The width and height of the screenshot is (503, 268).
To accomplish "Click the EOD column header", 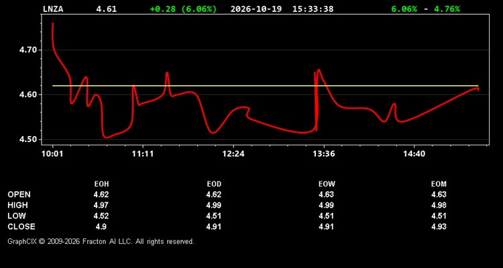I will point(214,184).
